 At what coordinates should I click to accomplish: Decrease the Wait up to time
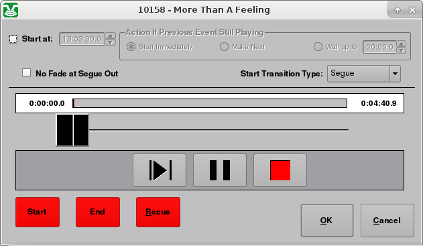pos(402,50)
